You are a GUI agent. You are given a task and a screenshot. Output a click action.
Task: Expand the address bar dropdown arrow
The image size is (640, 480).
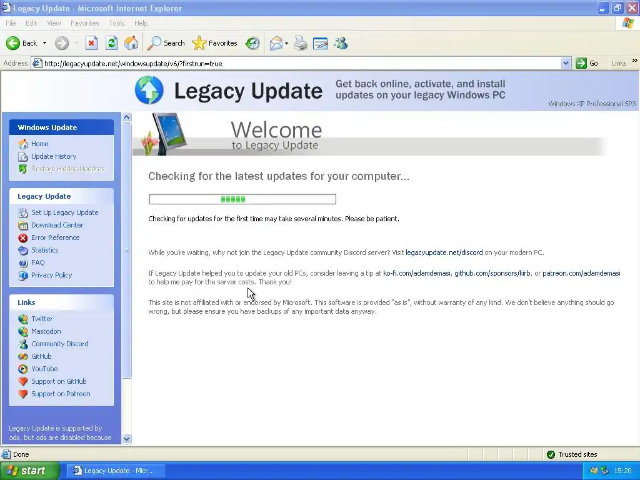566,63
